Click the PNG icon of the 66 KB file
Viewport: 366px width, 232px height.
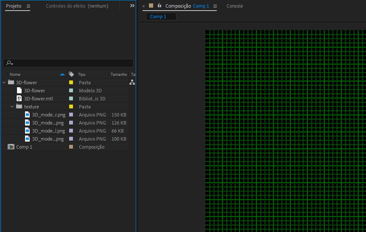click(x=27, y=131)
